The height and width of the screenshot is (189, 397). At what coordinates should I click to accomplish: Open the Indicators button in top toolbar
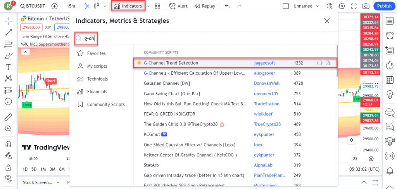[128, 6]
